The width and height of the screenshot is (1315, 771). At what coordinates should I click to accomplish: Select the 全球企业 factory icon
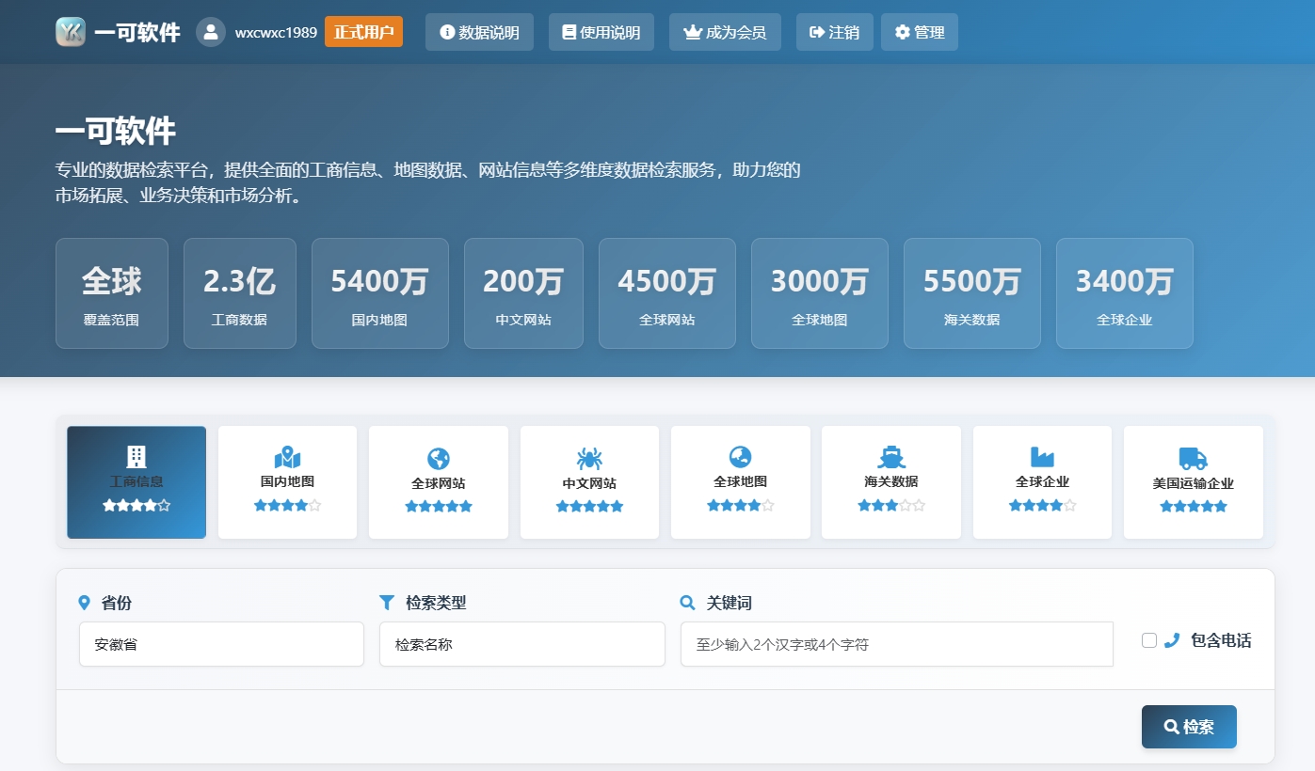click(1042, 458)
